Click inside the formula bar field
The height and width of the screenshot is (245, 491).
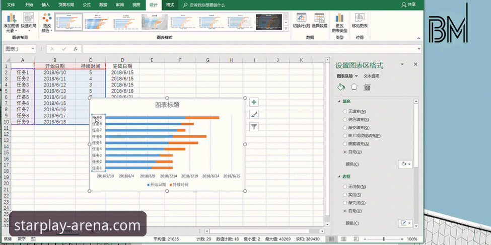(x=250, y=49)
